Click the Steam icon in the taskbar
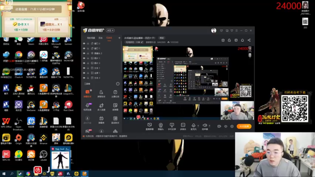The image size is (315, 177). click(20, 173)
